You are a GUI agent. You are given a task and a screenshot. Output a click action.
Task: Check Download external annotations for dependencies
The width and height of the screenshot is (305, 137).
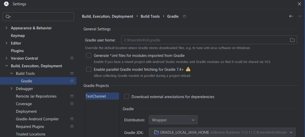(x=127, y=96)
